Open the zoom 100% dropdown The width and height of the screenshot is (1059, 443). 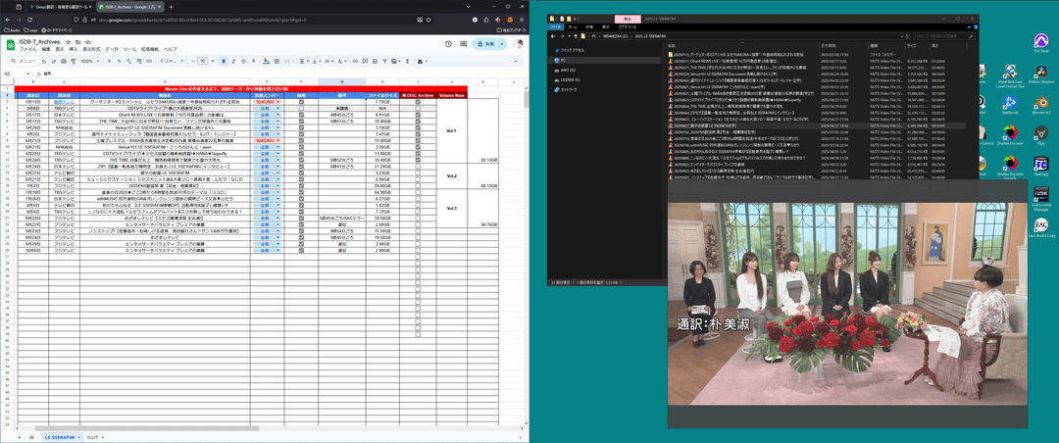tap(88, 61)
